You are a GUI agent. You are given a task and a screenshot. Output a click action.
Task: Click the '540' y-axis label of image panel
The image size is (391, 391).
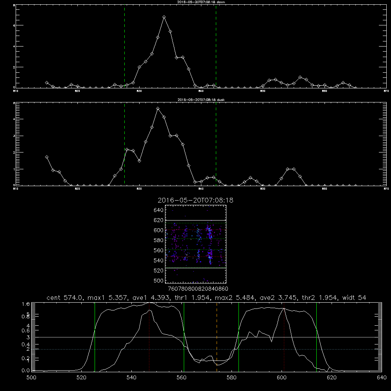tap(159, 260)
